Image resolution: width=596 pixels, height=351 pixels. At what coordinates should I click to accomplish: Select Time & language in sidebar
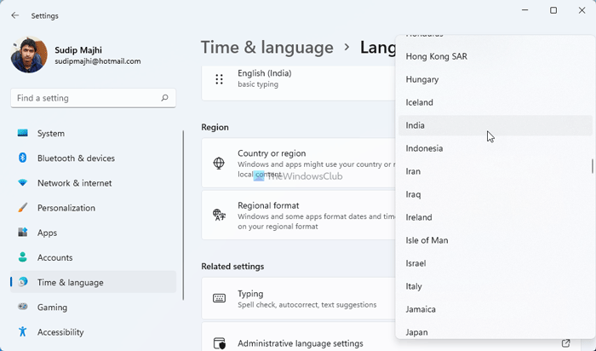pos(71,282)
